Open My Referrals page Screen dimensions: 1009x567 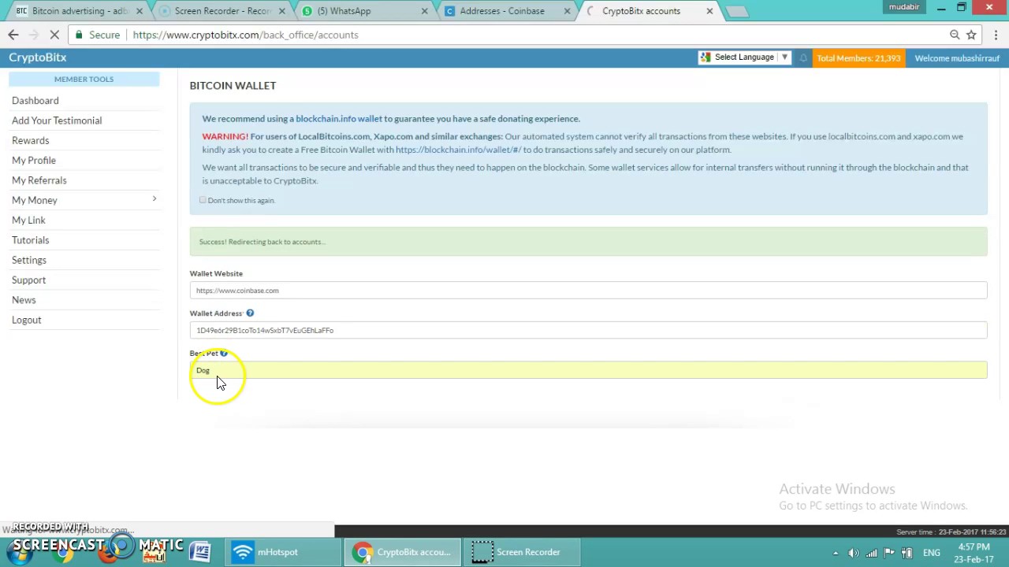point(39,180)
